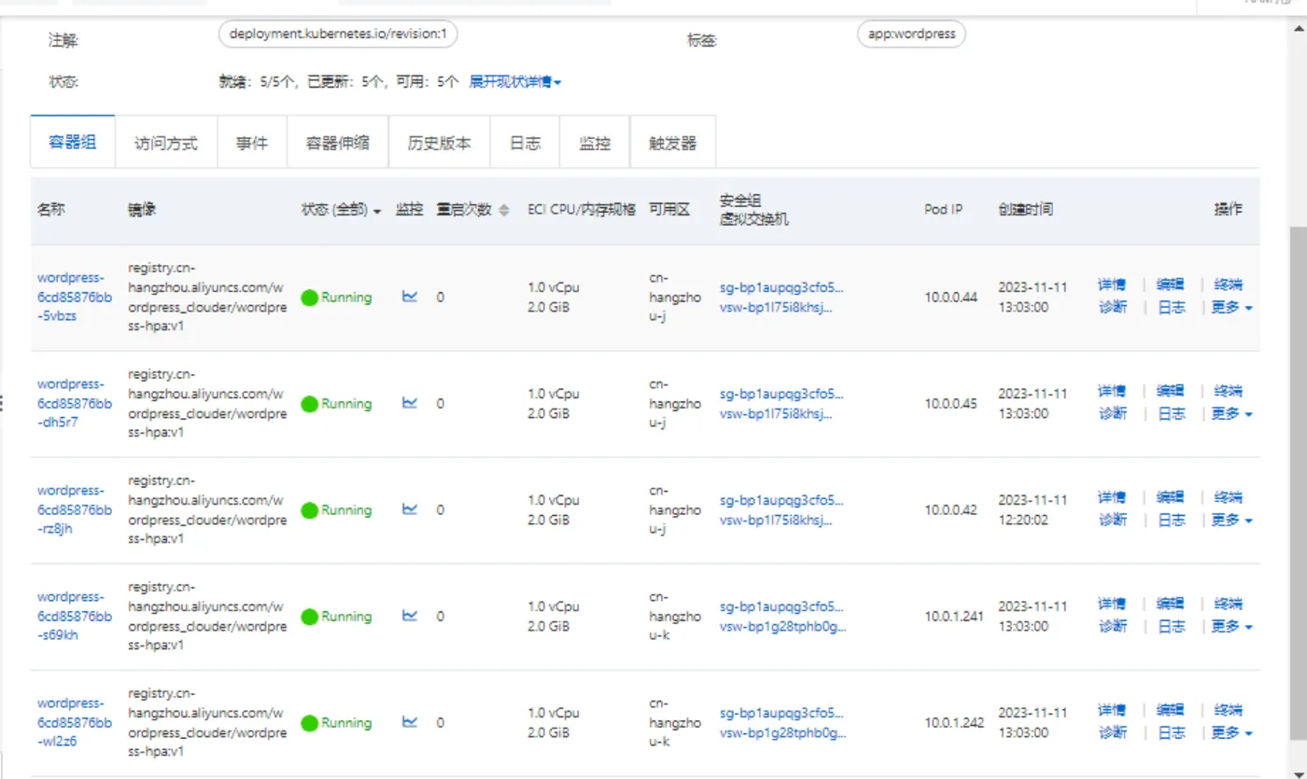
Task: Open 终端 for pod with IP 10.0.0.44
Action: pyautogui.click(x=1229, y=285)
